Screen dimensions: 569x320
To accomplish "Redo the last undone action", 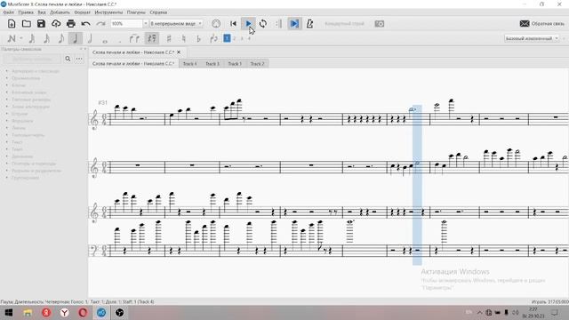I will [100, 24].
